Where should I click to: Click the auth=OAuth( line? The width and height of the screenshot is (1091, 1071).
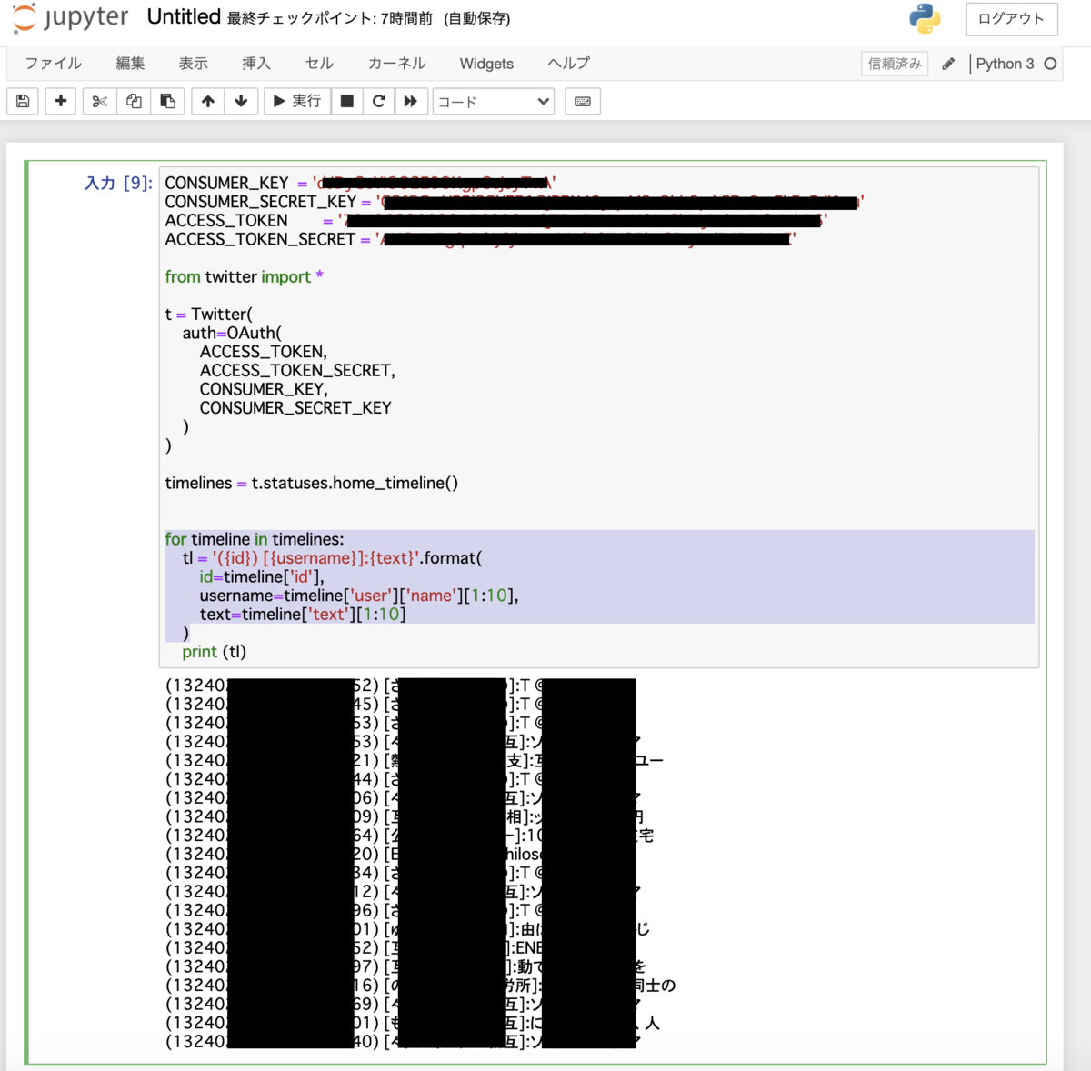point(232,333)
